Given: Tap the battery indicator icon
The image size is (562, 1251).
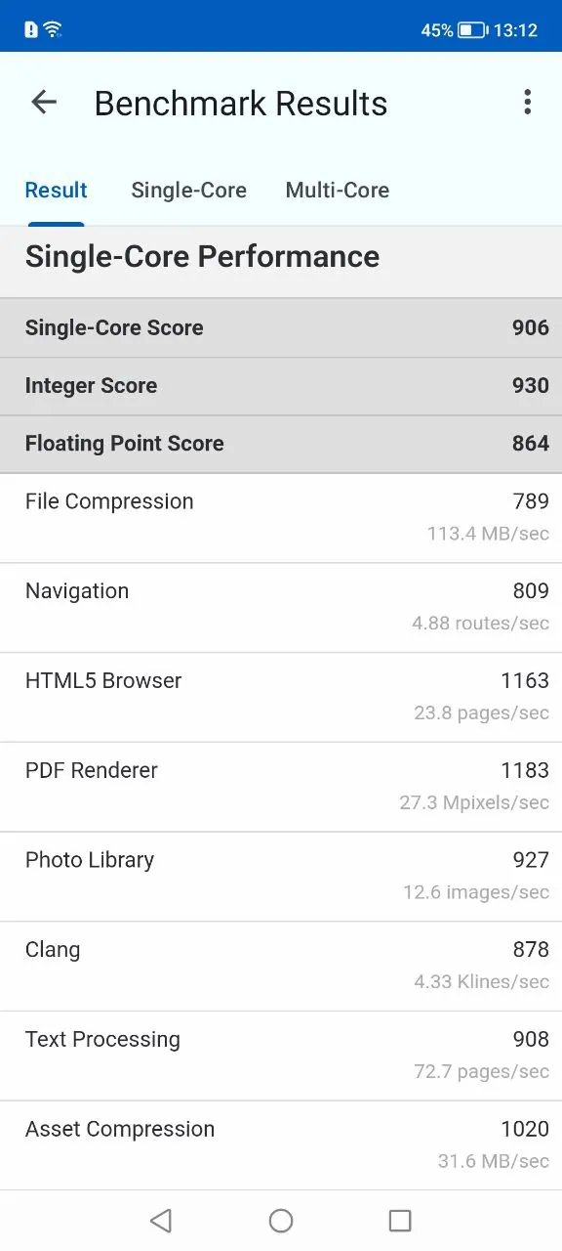Looking at the screenshot, I should [x=472, y=30].
